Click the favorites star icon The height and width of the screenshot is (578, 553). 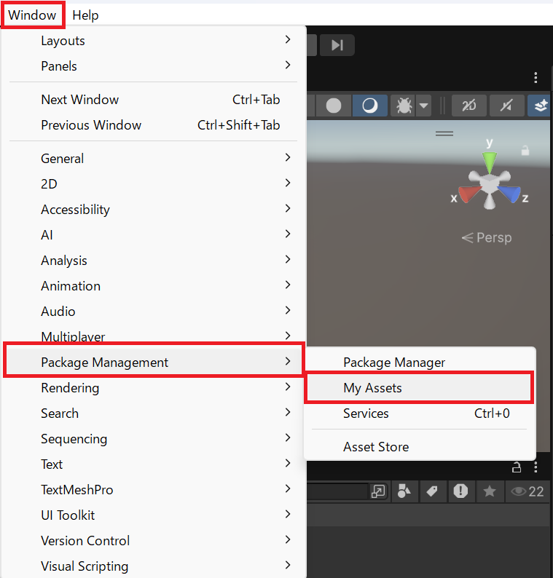(490, 491)
